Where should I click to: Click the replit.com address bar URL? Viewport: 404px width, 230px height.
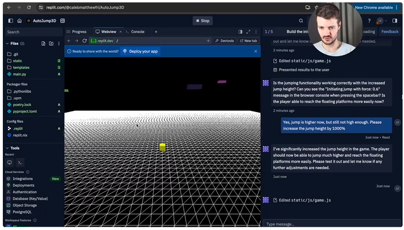click(x=85, y=8)
